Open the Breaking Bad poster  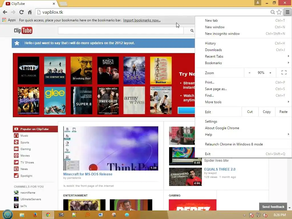coord(81,70)
